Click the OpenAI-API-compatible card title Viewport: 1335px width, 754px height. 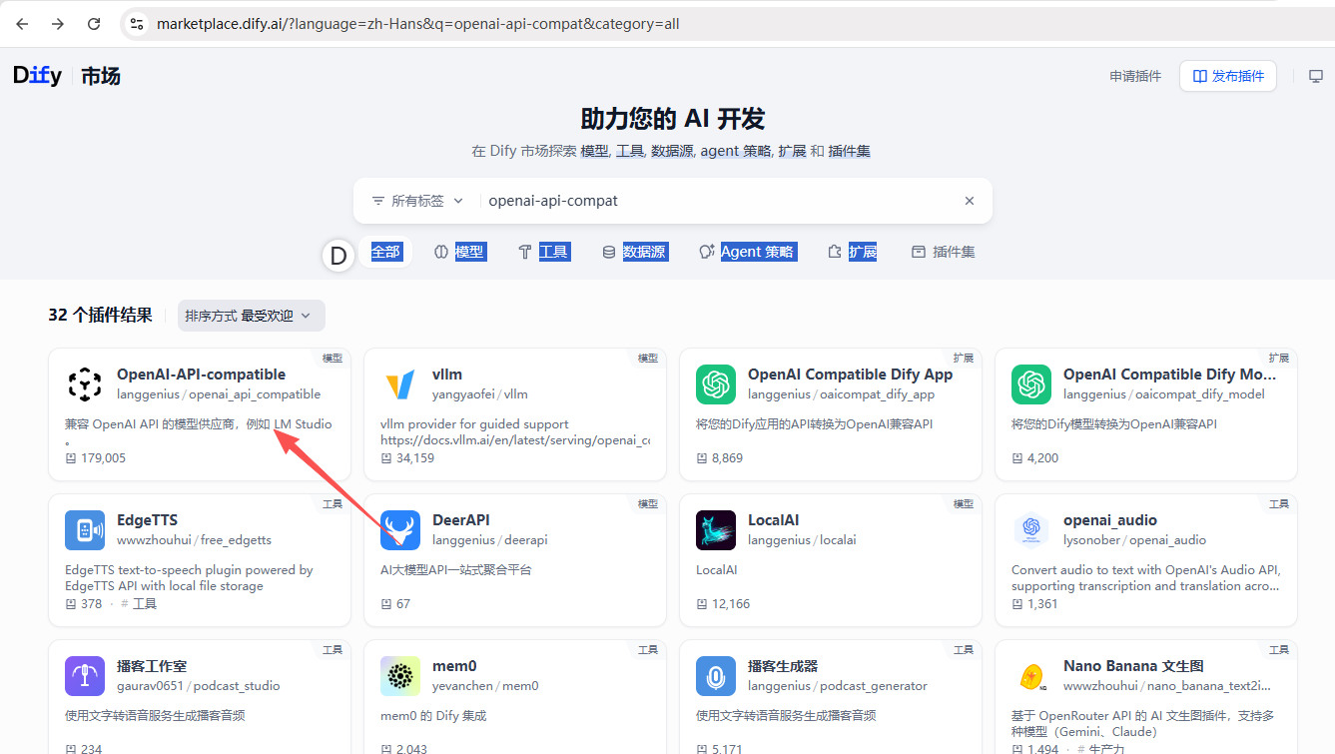[x=201, y=375]
